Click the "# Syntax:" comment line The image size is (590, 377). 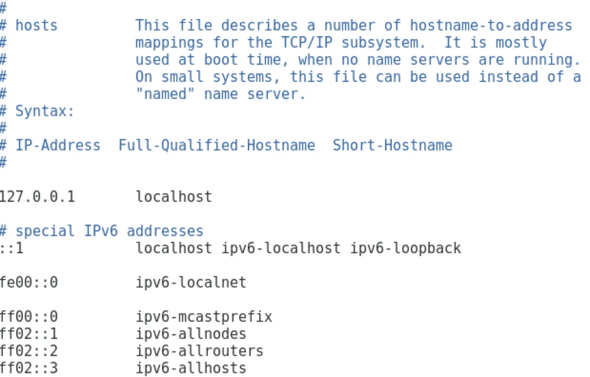[38, 111]
